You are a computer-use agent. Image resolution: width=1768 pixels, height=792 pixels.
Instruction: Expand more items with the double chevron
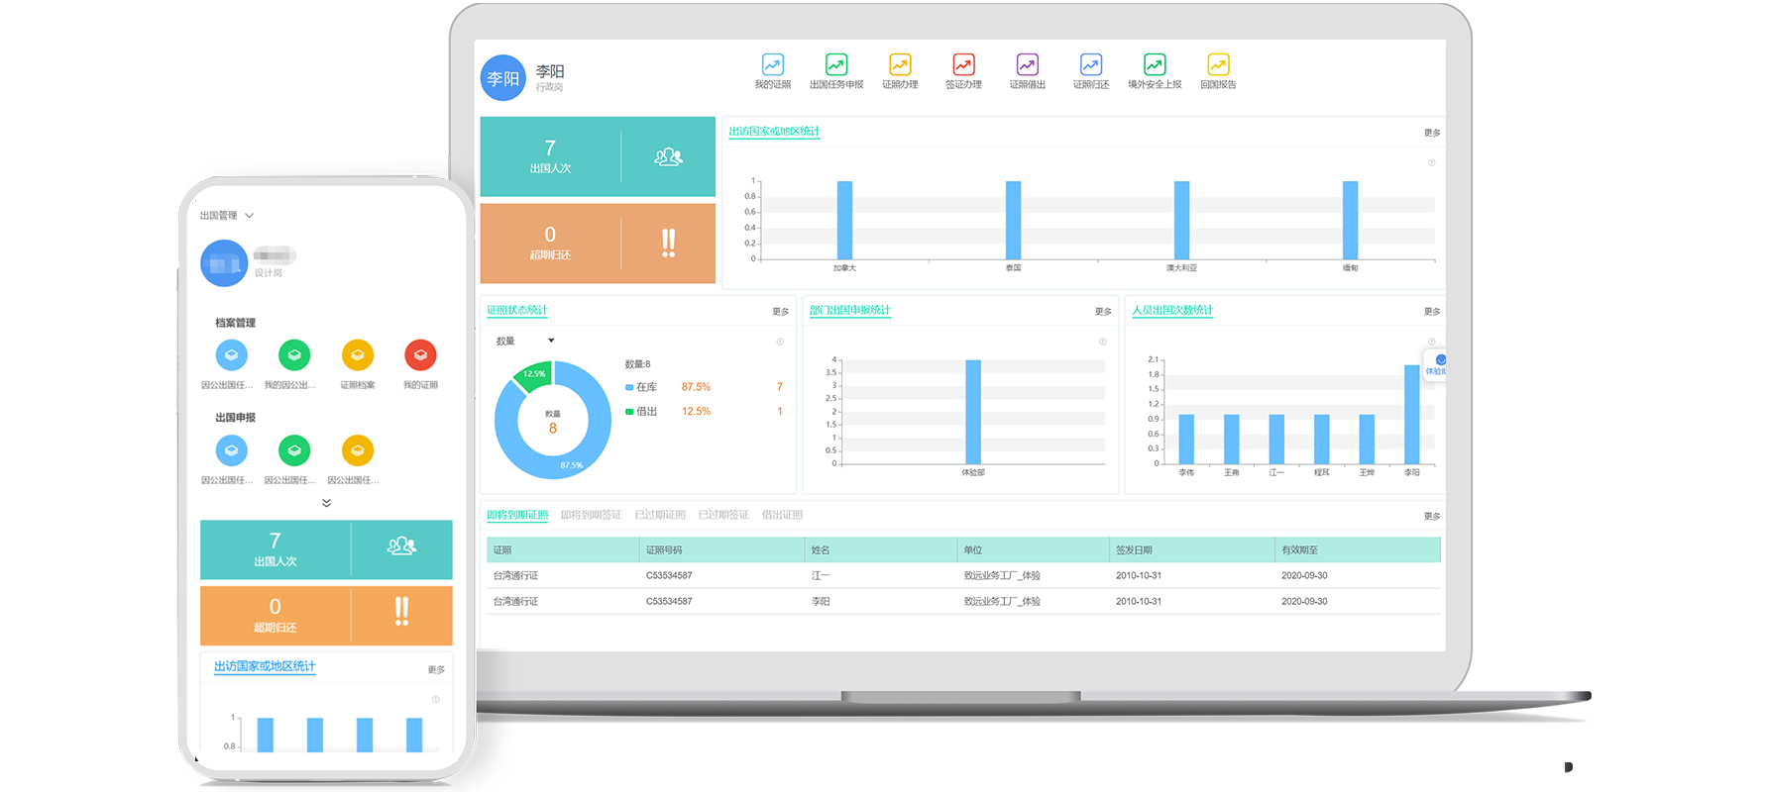coord(326,503)
